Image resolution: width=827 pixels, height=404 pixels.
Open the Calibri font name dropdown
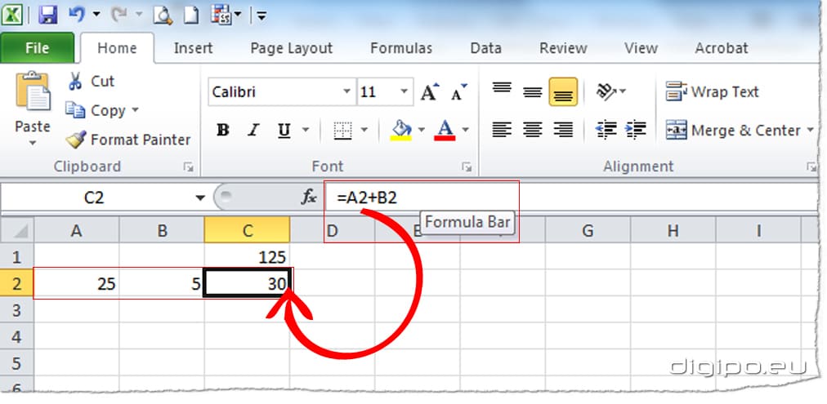tap(346, 92)
